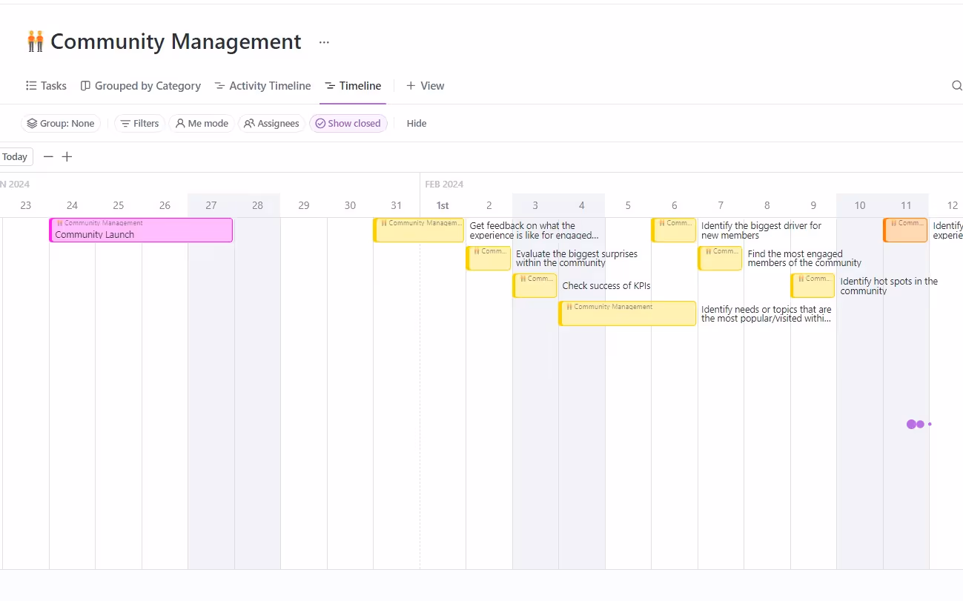
Task: Click the checkmark icon in Show closed
Action: click(x=321, y=123)
